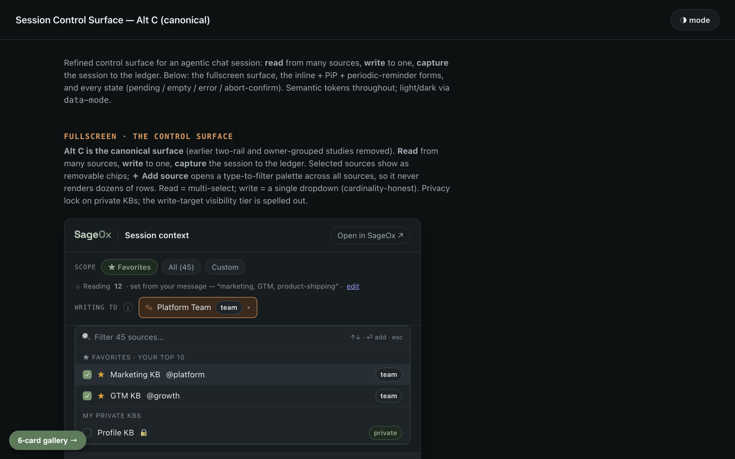735x459 pixels.
Task: Click the pencil icon on Platform Team selector
Action: pyautogui.click(x=149, y=308)
